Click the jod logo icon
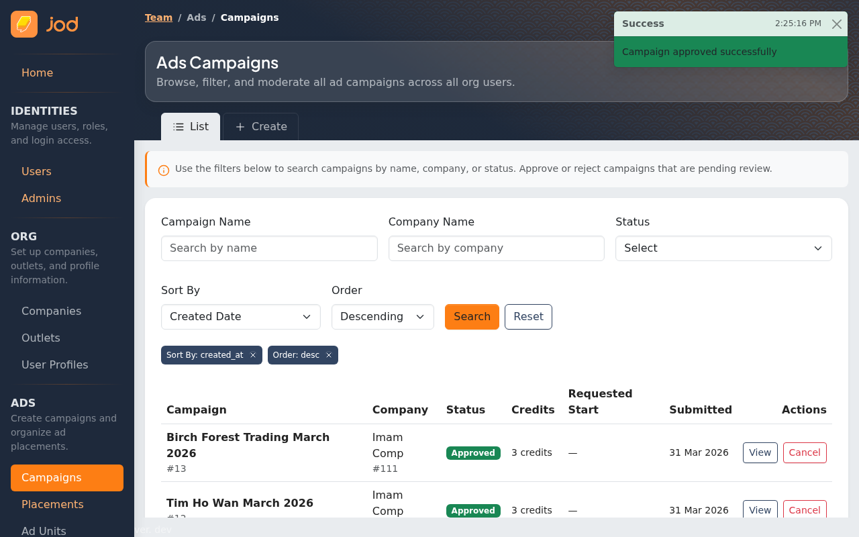The image size is (859, 537). click(x=24, y=24)
